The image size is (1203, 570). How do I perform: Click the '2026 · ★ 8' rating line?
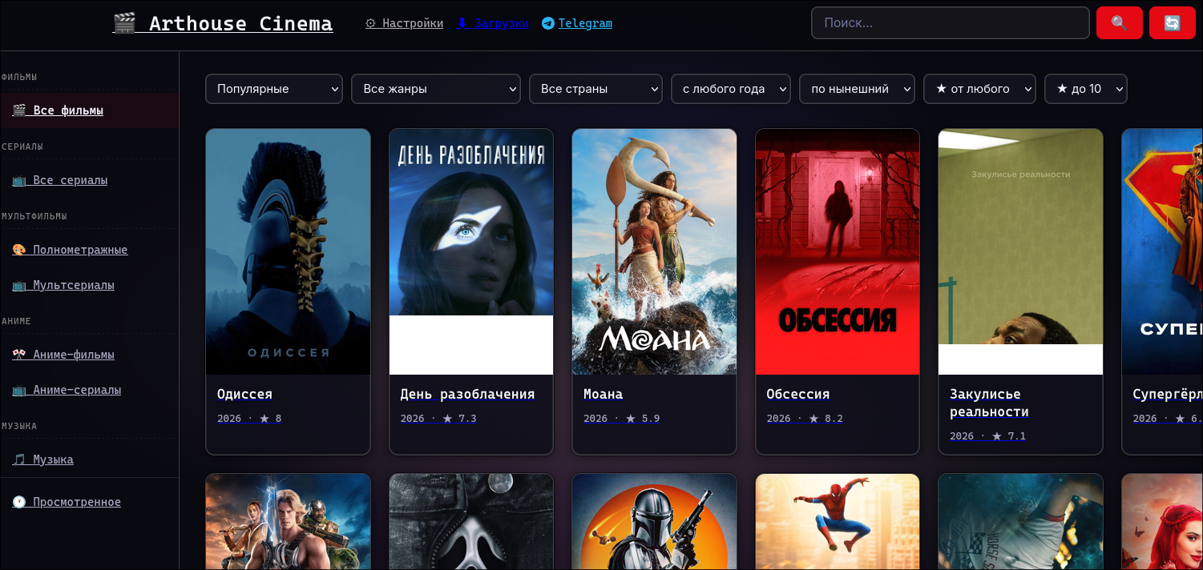point(249,418)
